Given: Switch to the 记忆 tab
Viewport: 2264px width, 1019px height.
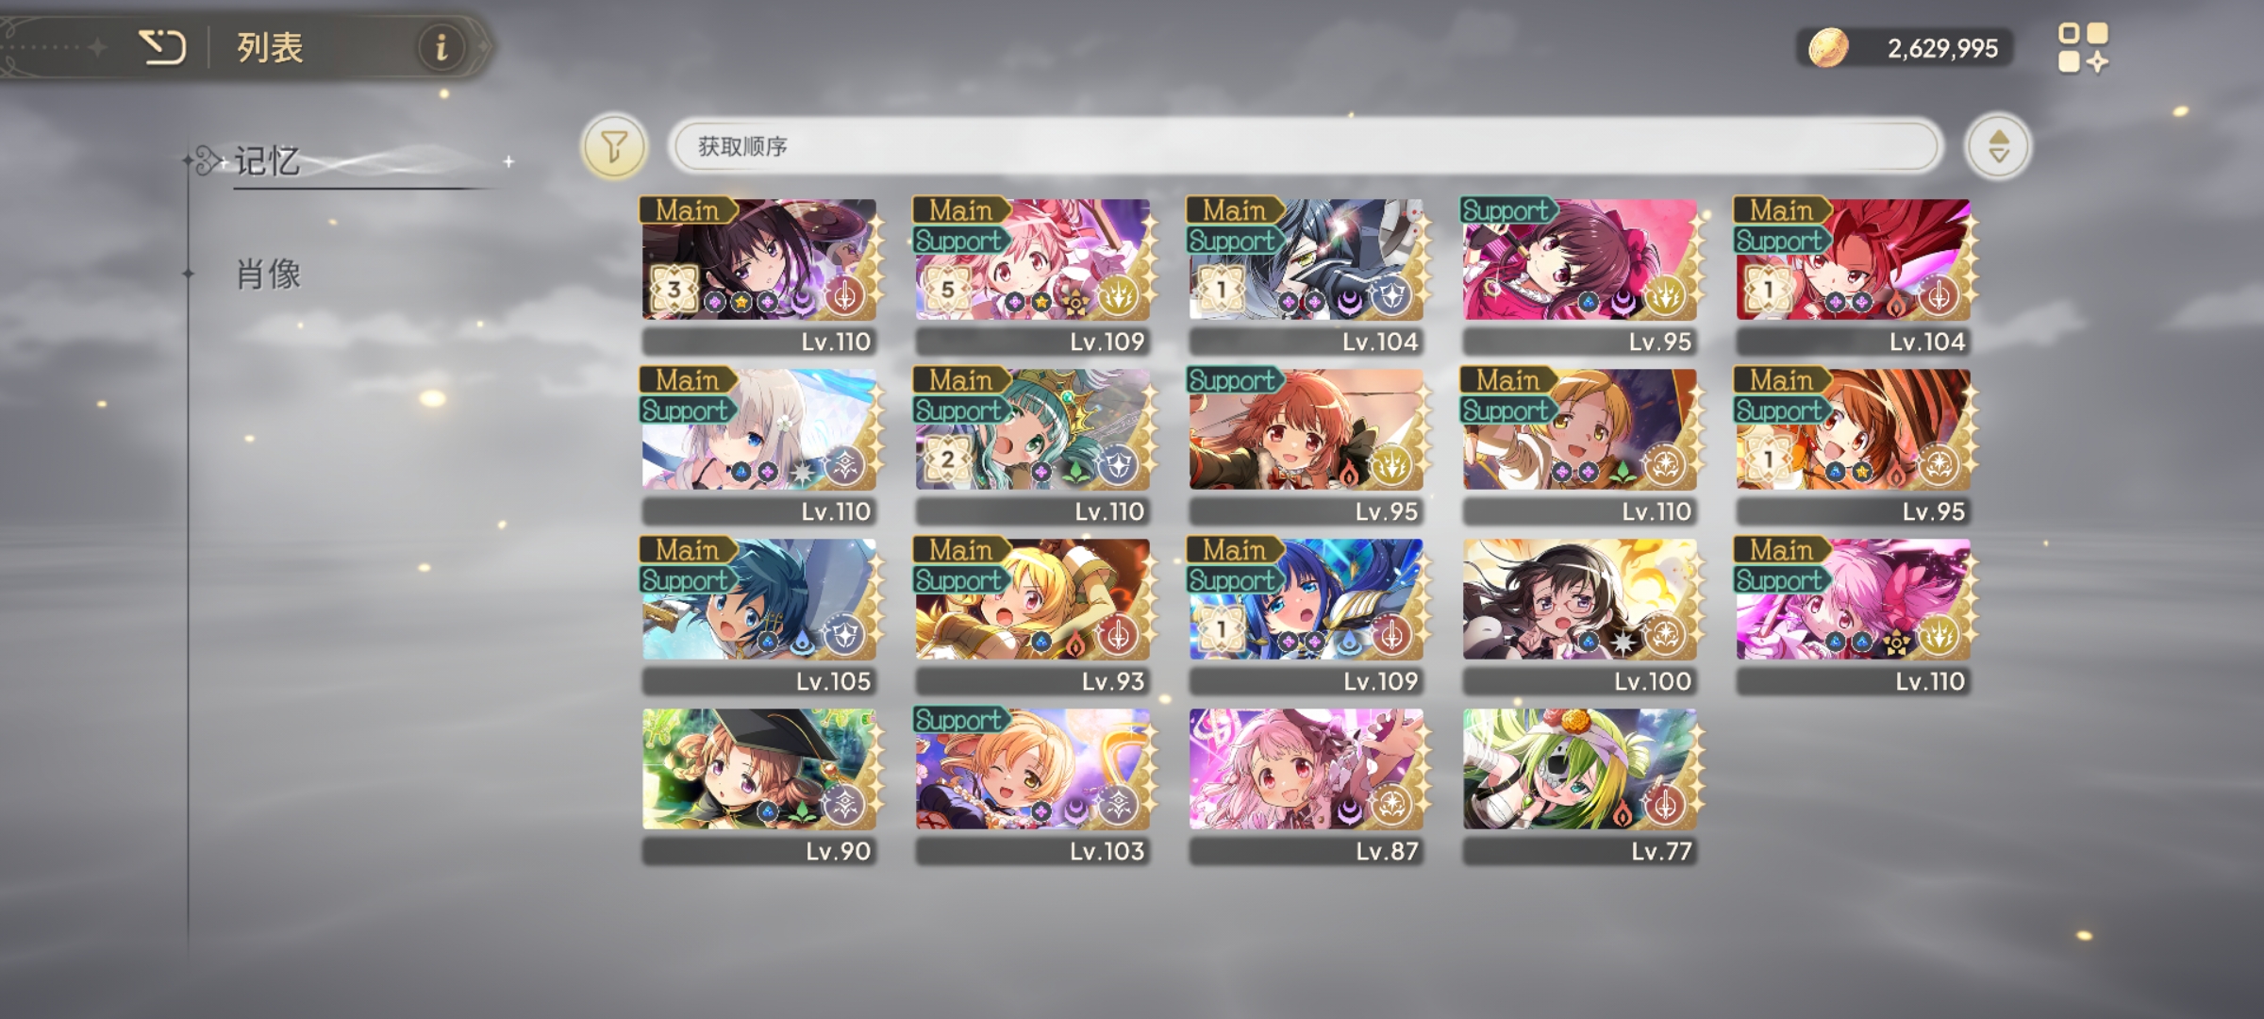Looking at the screenshot, I should pos(268,161).
